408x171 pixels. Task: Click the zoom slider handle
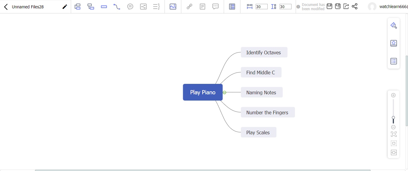[x=393, y=118]
